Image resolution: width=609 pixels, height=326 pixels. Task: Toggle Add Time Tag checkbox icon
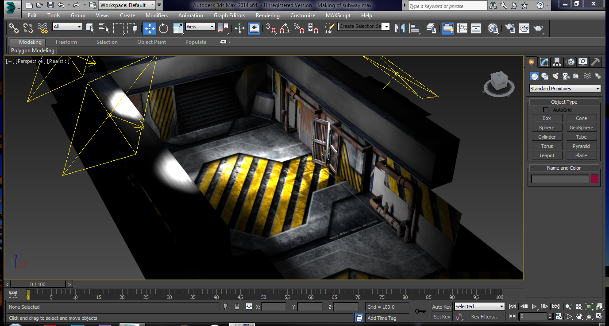359,318
